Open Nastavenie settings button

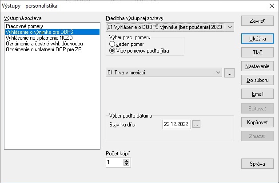pos(257,66)
